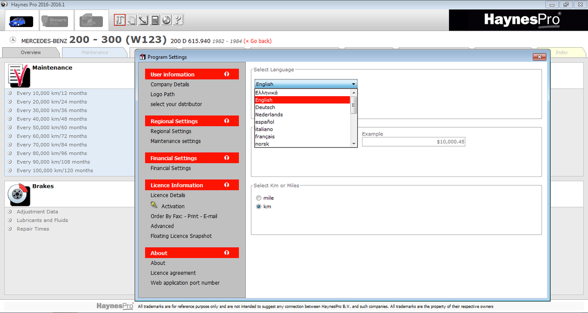Choose français in the language list
The image size is (588, 313).
click(302, 137)
